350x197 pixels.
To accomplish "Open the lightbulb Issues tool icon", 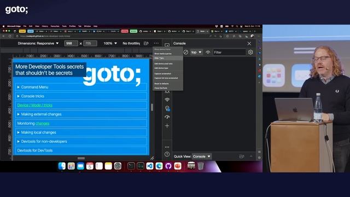I will coord(167,108).
